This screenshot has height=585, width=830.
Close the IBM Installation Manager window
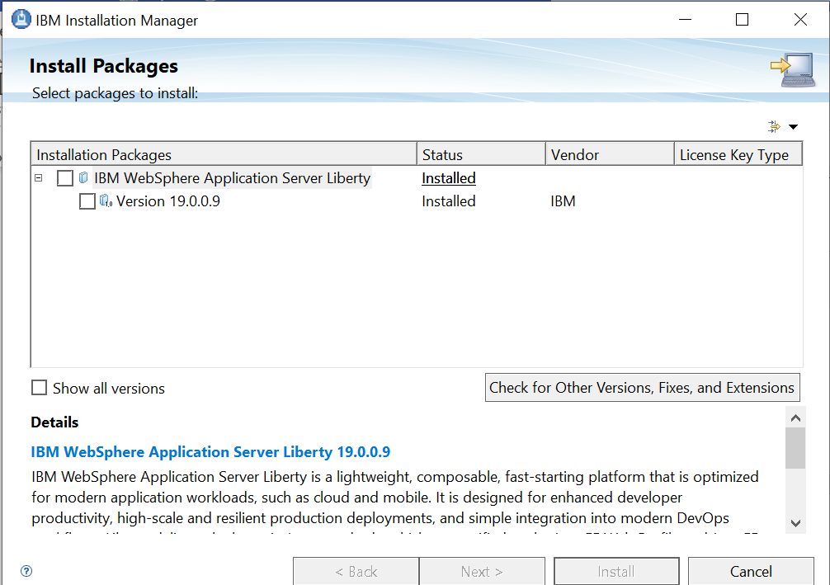click(x=800, y=20)
